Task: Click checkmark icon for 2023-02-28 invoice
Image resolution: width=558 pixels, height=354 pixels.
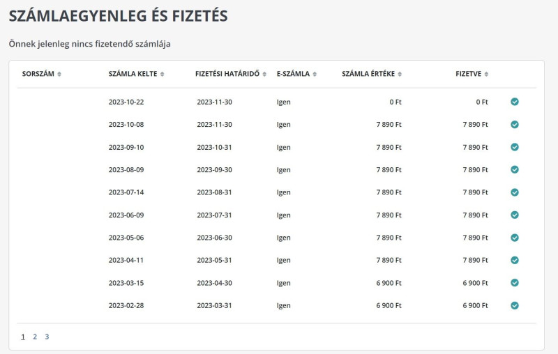Action: coord(515,305)
